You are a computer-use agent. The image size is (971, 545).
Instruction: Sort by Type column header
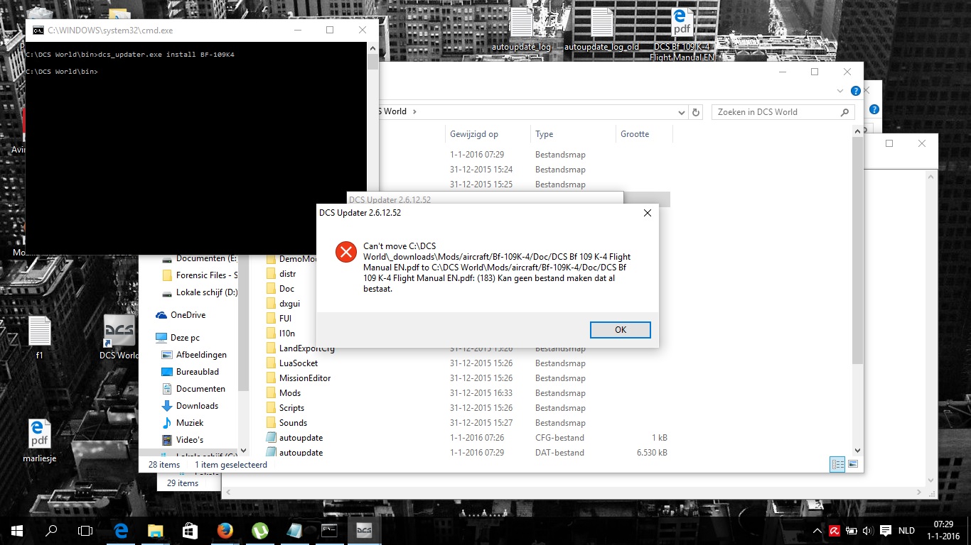tap(544, 134)
